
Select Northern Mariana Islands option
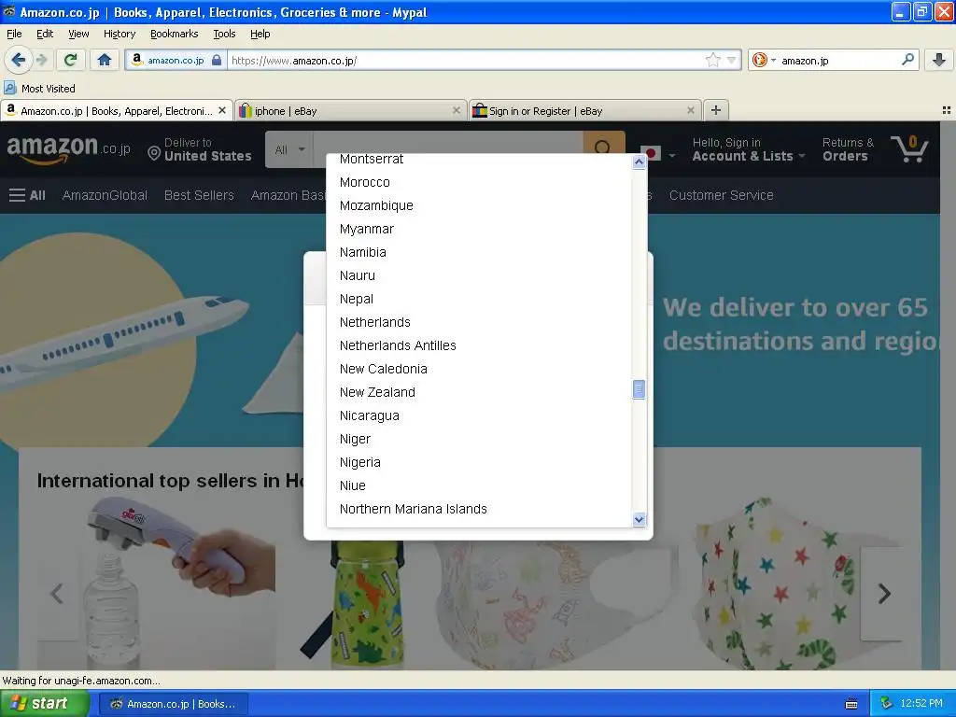point(479,509)
